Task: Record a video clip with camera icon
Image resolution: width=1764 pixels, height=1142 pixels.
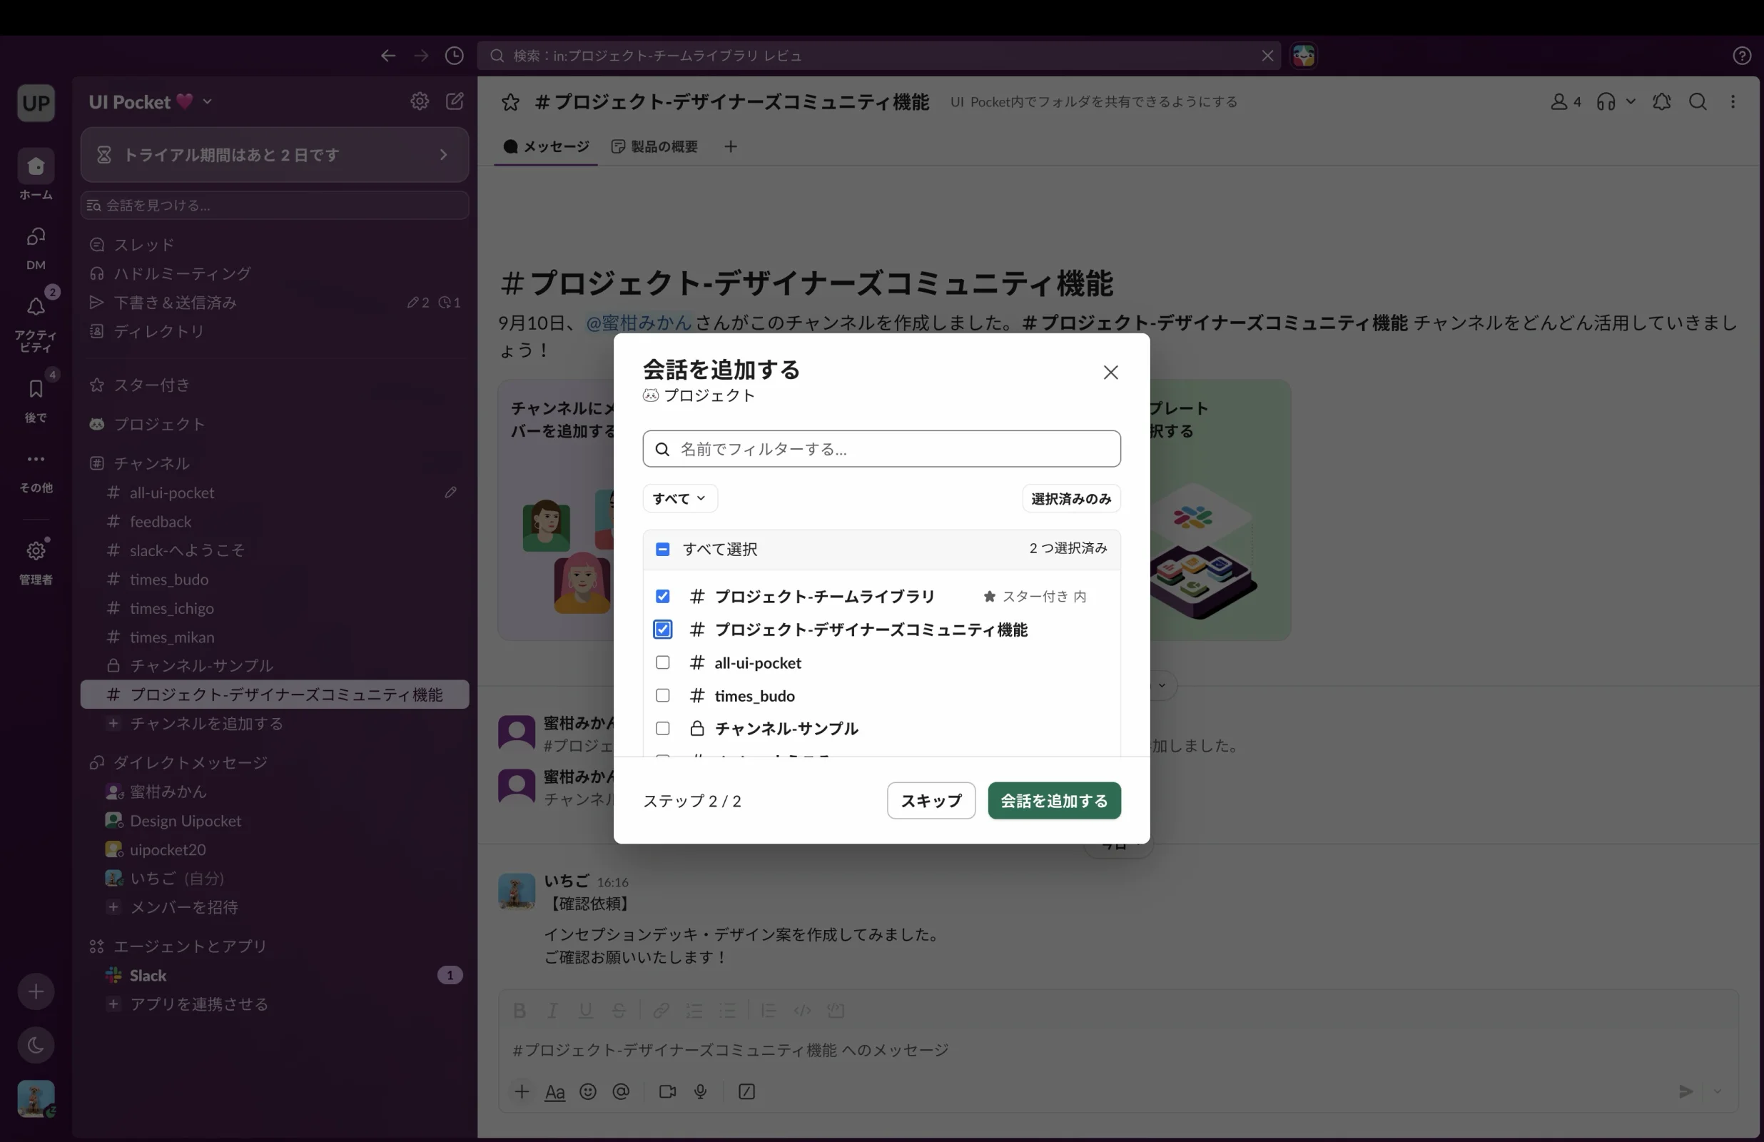Action: (x=667, y=1091)
